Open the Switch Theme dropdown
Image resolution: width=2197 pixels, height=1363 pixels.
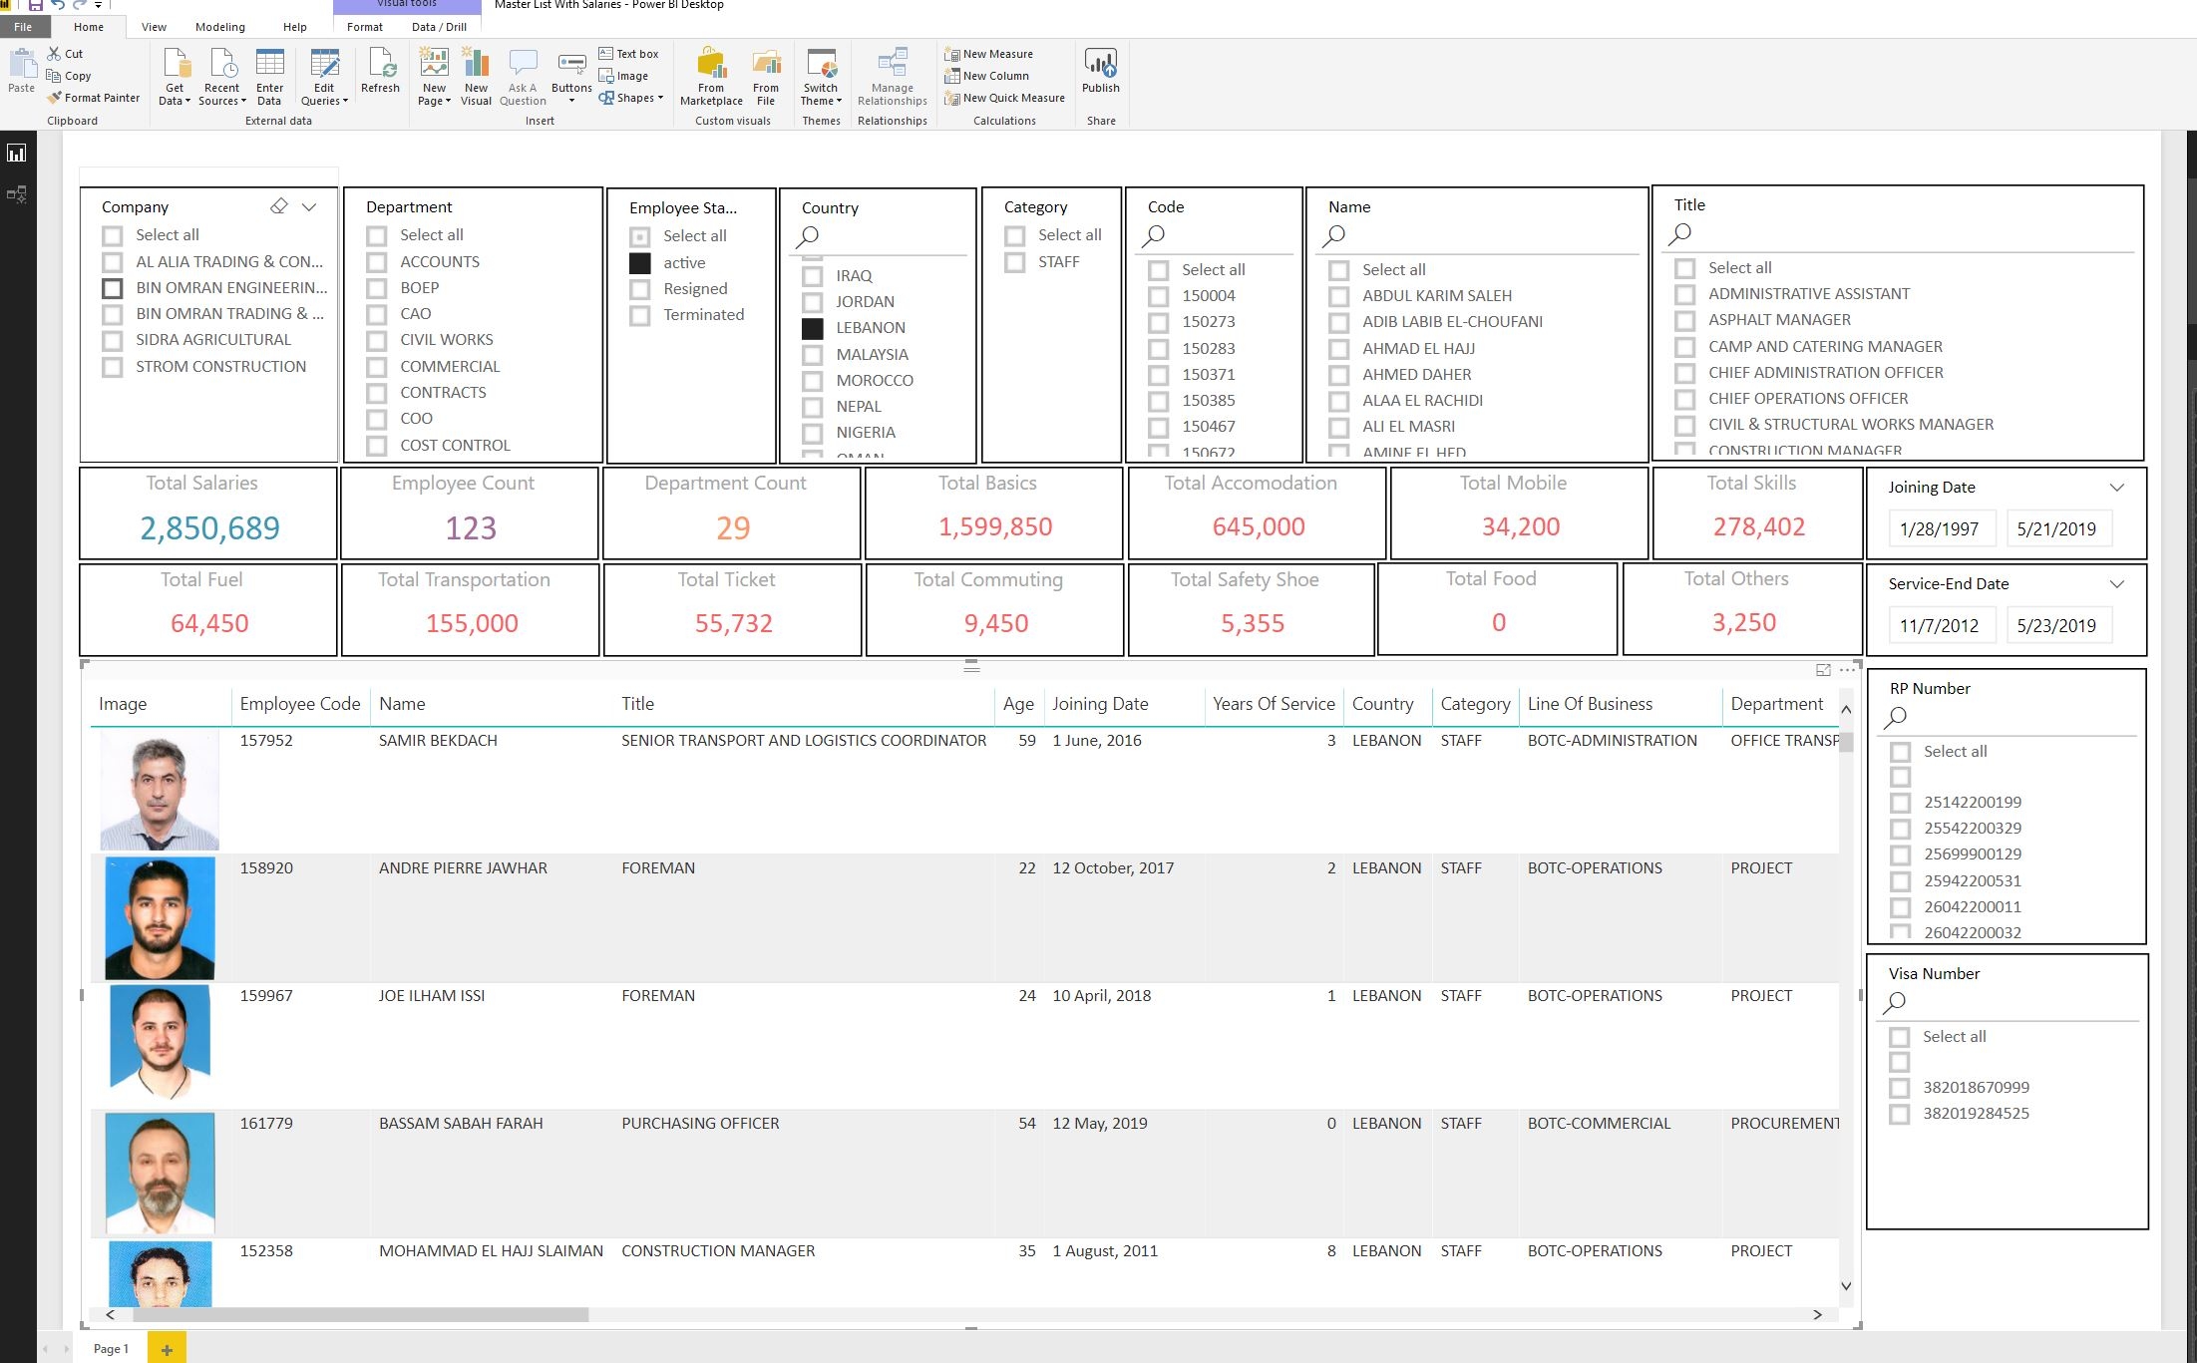pos(821,76)
